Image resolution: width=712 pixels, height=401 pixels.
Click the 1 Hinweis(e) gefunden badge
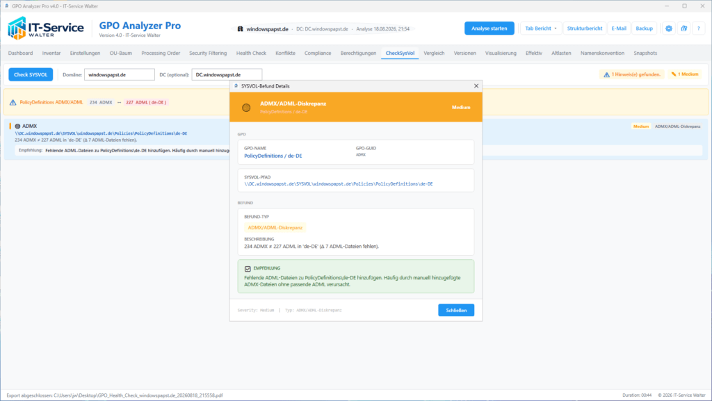[631, 74]
